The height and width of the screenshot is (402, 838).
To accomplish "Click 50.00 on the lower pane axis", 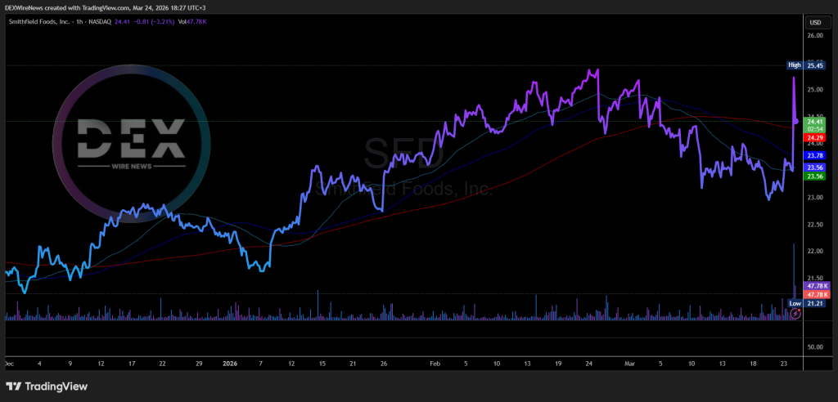I will click(815, 347).
